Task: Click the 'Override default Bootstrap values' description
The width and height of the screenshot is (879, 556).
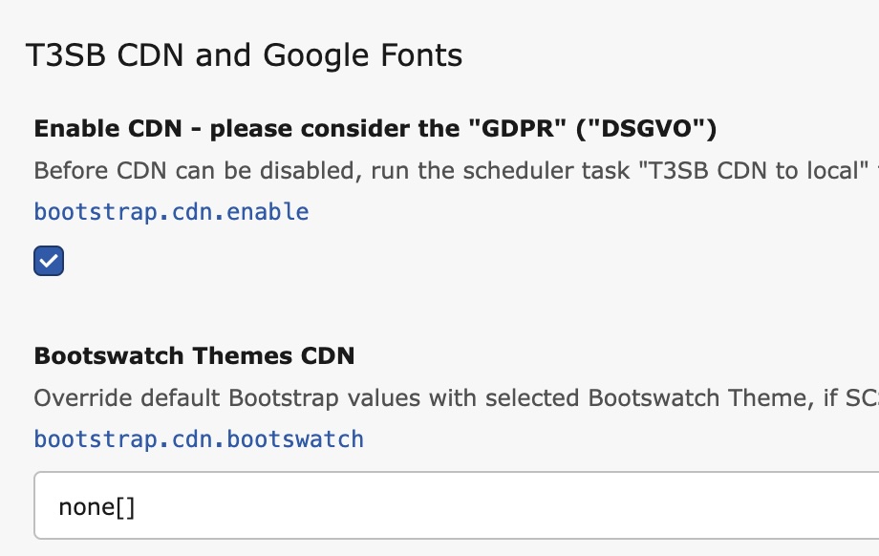Action: (x=287, y=398)
